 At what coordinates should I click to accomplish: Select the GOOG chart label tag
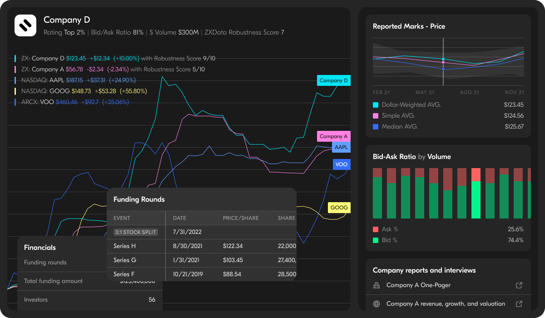click(339, 208)
